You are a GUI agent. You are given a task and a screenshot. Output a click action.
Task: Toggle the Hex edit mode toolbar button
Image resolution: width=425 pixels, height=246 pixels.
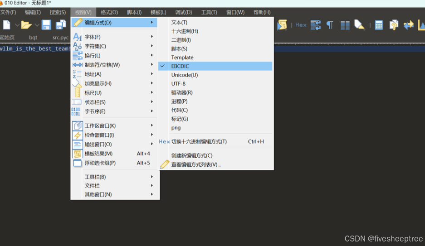(x=301, y=25)
